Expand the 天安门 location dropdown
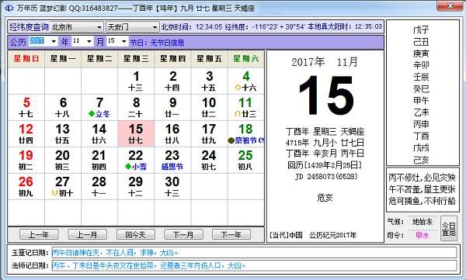Screen dimensions: 466x280 click(132, 27)
